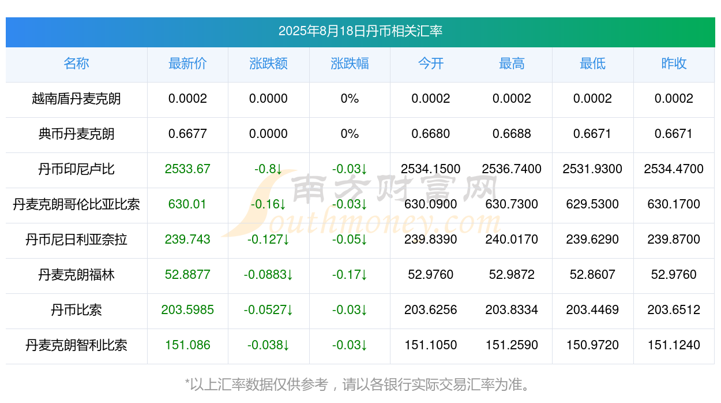Screen dimensions: 721x403
Task: Click the 典币丹麦克朗 row name
Action: pyautogui.click(x=76, y=134)
